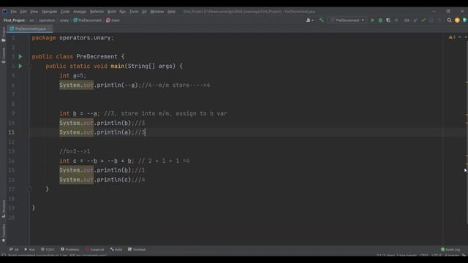Click the unary breadcrumb

pos(64,20)
